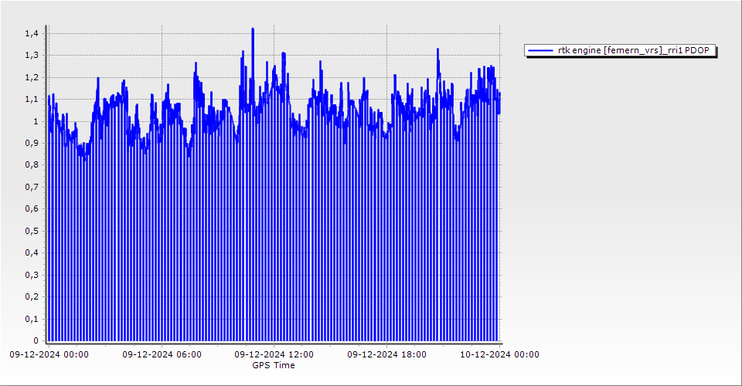The height and width of the screenshot is (386, 742).
Task: Click the 09-12-2024 18:00 time label
Action: pos(386,355)
